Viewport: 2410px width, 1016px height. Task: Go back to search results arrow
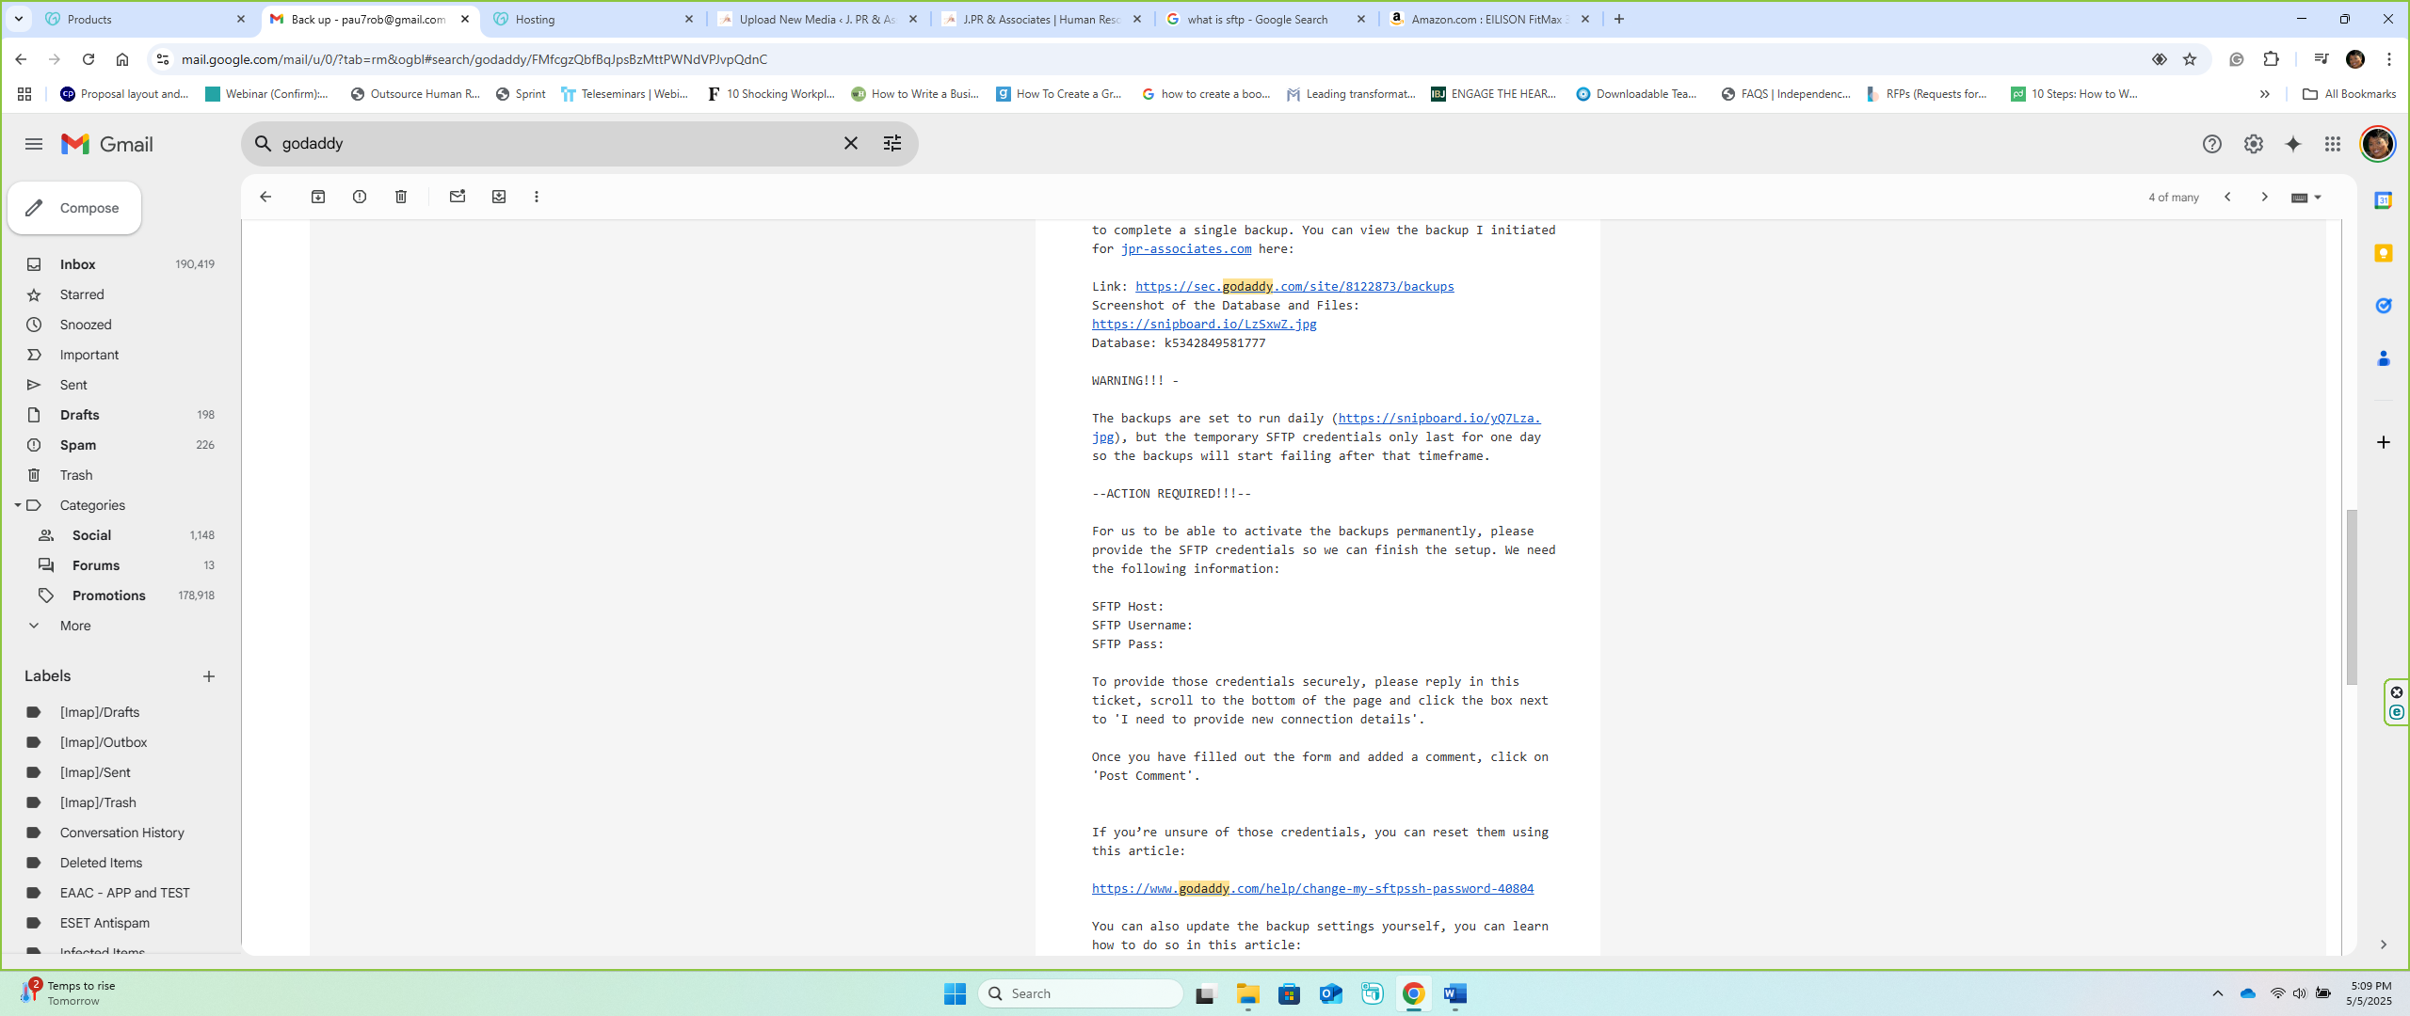pyautogui.click(x=265, y=197)
